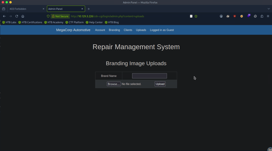Viewport: 272px width, 151px height.
Task: Show site info via Not Secure badge
Action: tap(60, 16)
